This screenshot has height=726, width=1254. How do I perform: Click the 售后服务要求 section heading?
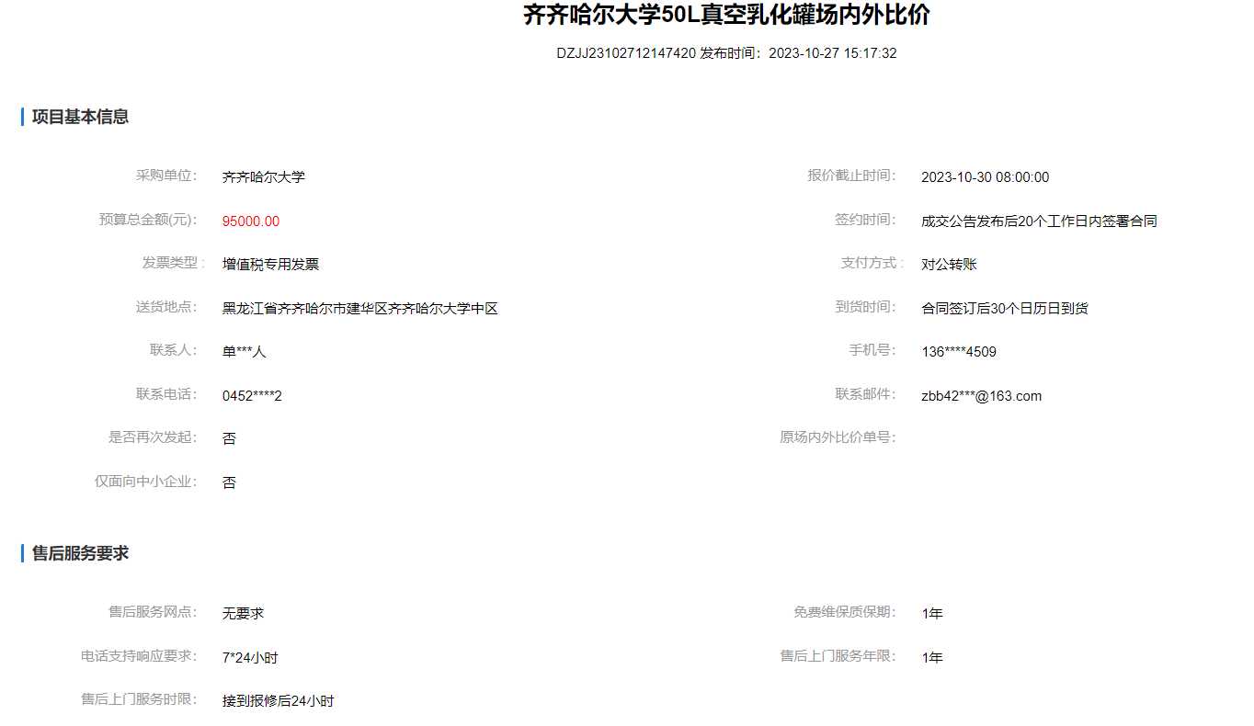[x=80, y=553]
